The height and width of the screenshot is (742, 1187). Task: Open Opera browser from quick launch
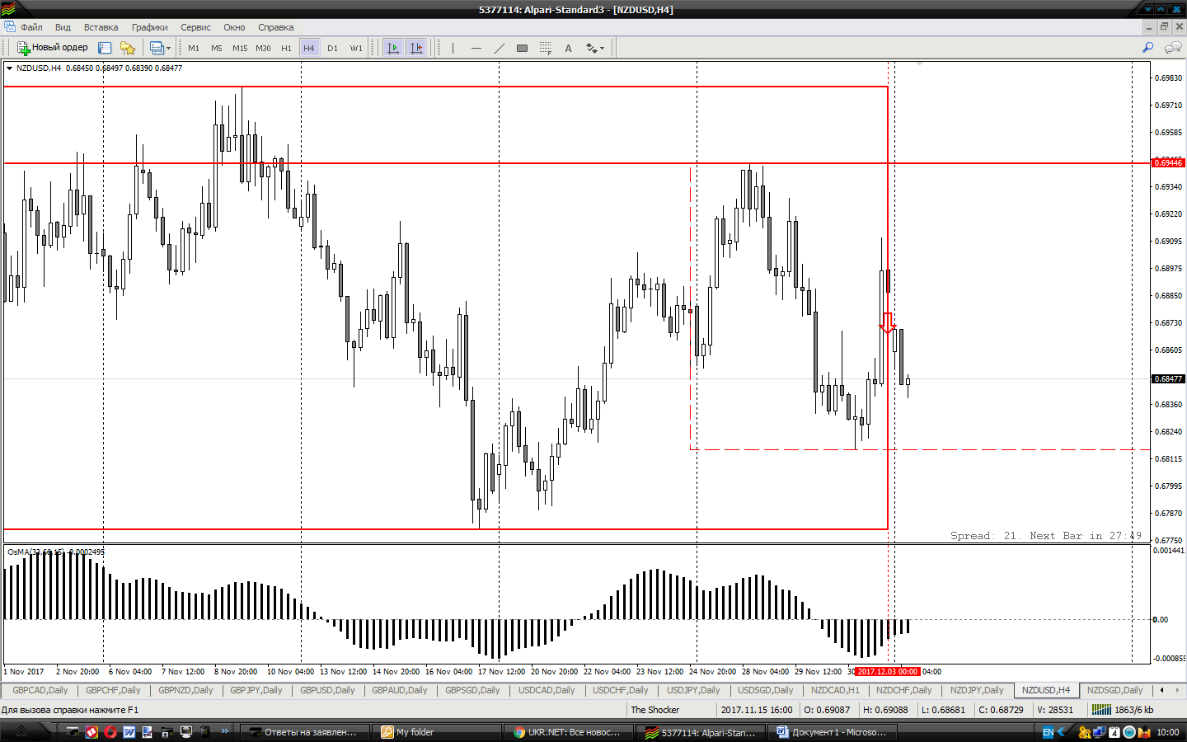click(110, 732)
